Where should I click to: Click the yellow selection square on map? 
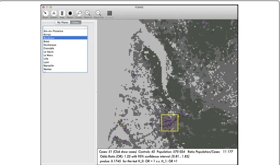(x=170, y=123)
